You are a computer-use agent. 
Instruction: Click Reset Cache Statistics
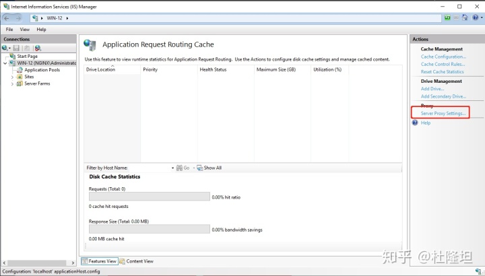442,71
